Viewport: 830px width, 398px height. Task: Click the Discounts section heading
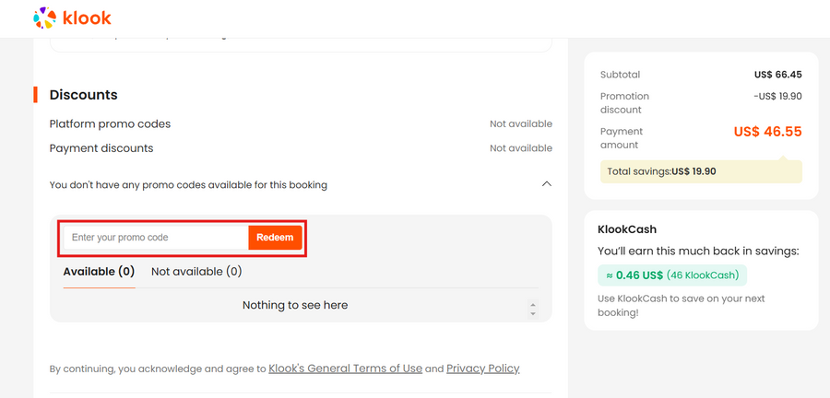tap(83, 95)
